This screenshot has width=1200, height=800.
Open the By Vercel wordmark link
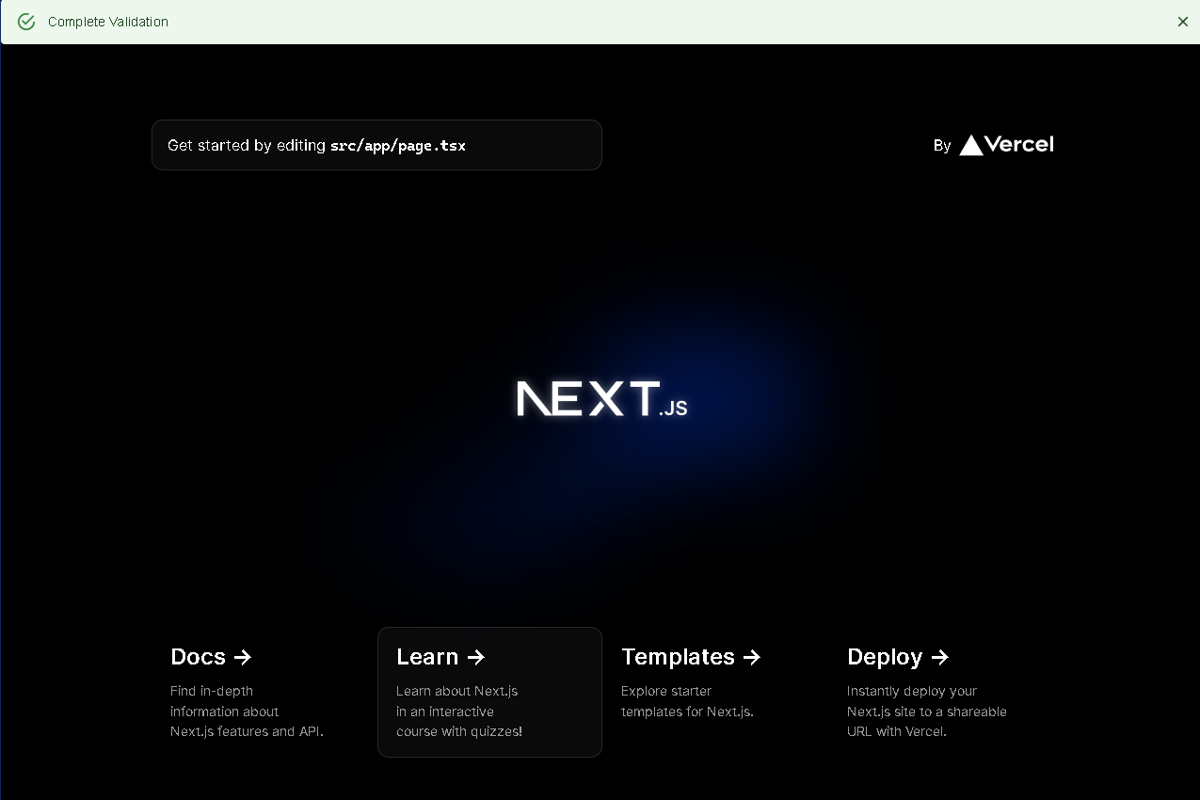click(x=993, y=145)
